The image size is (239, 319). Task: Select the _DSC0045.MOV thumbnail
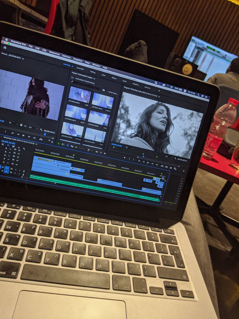pos(95,135)
